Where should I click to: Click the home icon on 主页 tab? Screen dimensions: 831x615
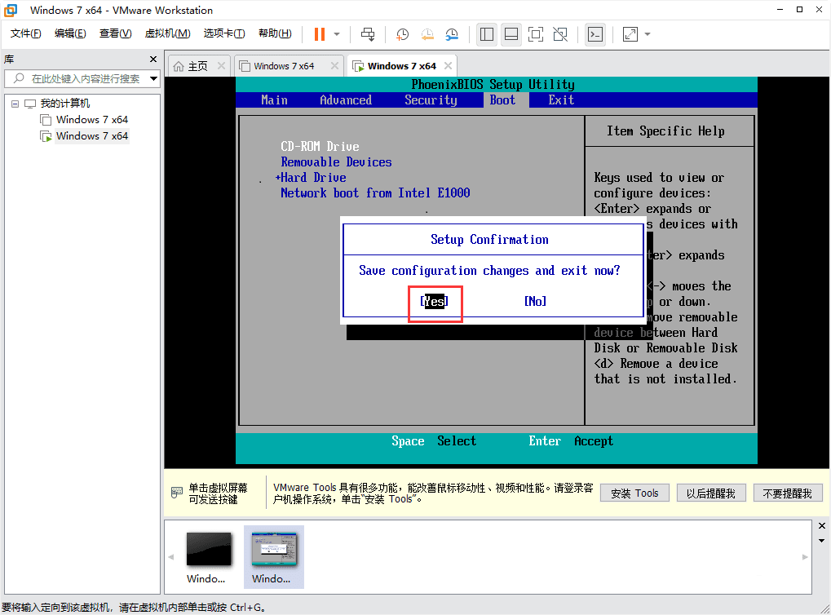(179, 66)
